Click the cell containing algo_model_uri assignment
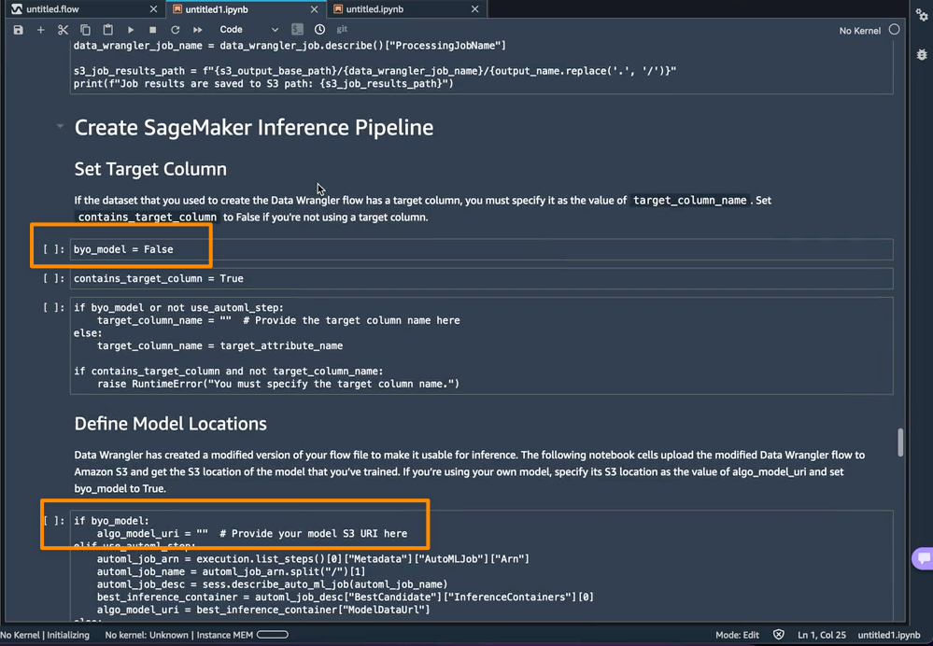The image size is (933, 646). [481, 565]
